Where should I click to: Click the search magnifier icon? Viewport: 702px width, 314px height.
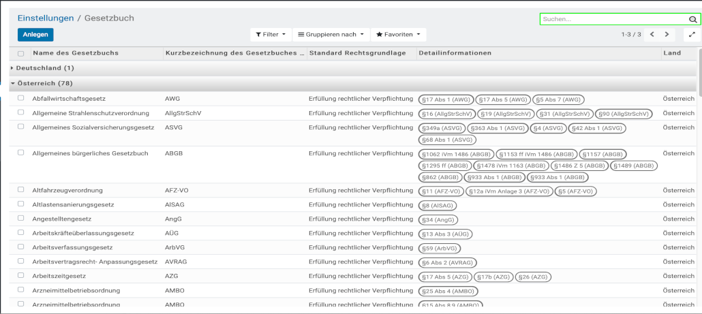(693, 20)
